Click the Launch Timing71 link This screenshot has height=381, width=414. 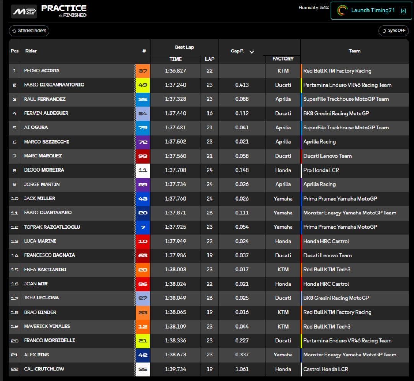click(373, 10)
